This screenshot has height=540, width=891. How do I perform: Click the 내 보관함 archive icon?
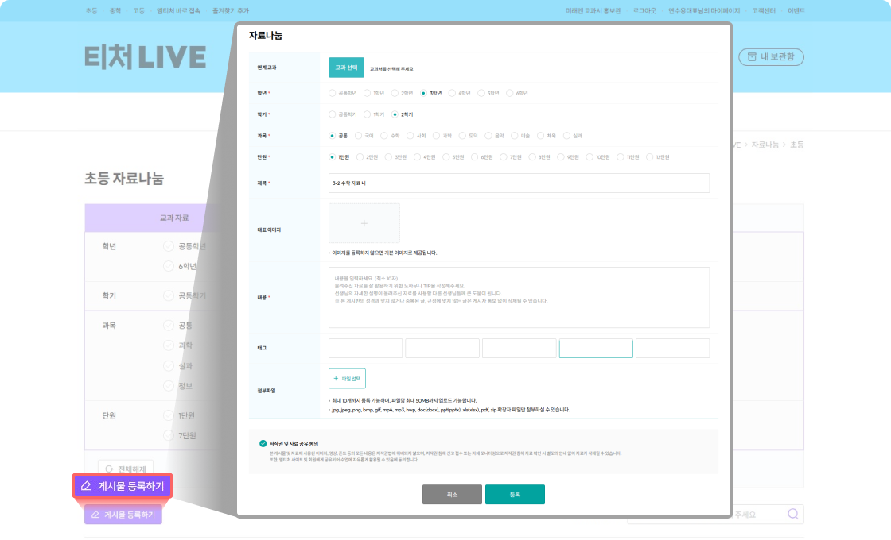[x=750, y=56]
